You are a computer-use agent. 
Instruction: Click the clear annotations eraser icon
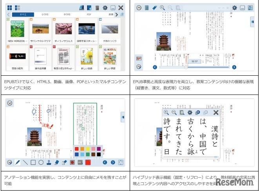(64, 162)
